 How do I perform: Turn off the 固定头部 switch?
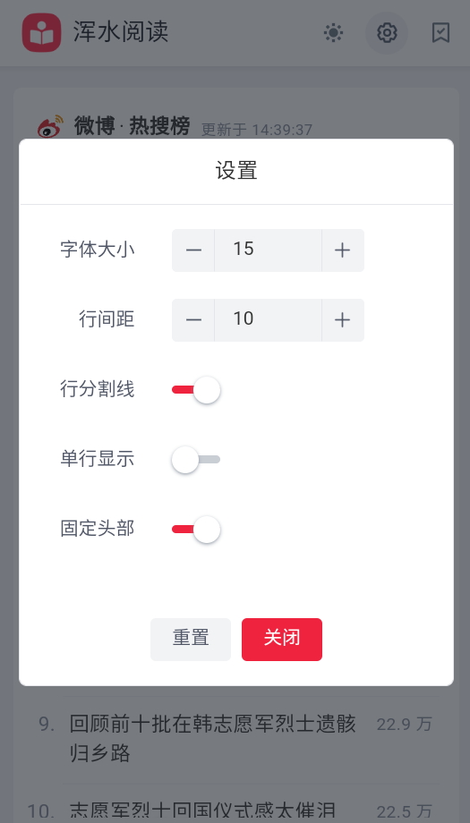pos(196,530)
